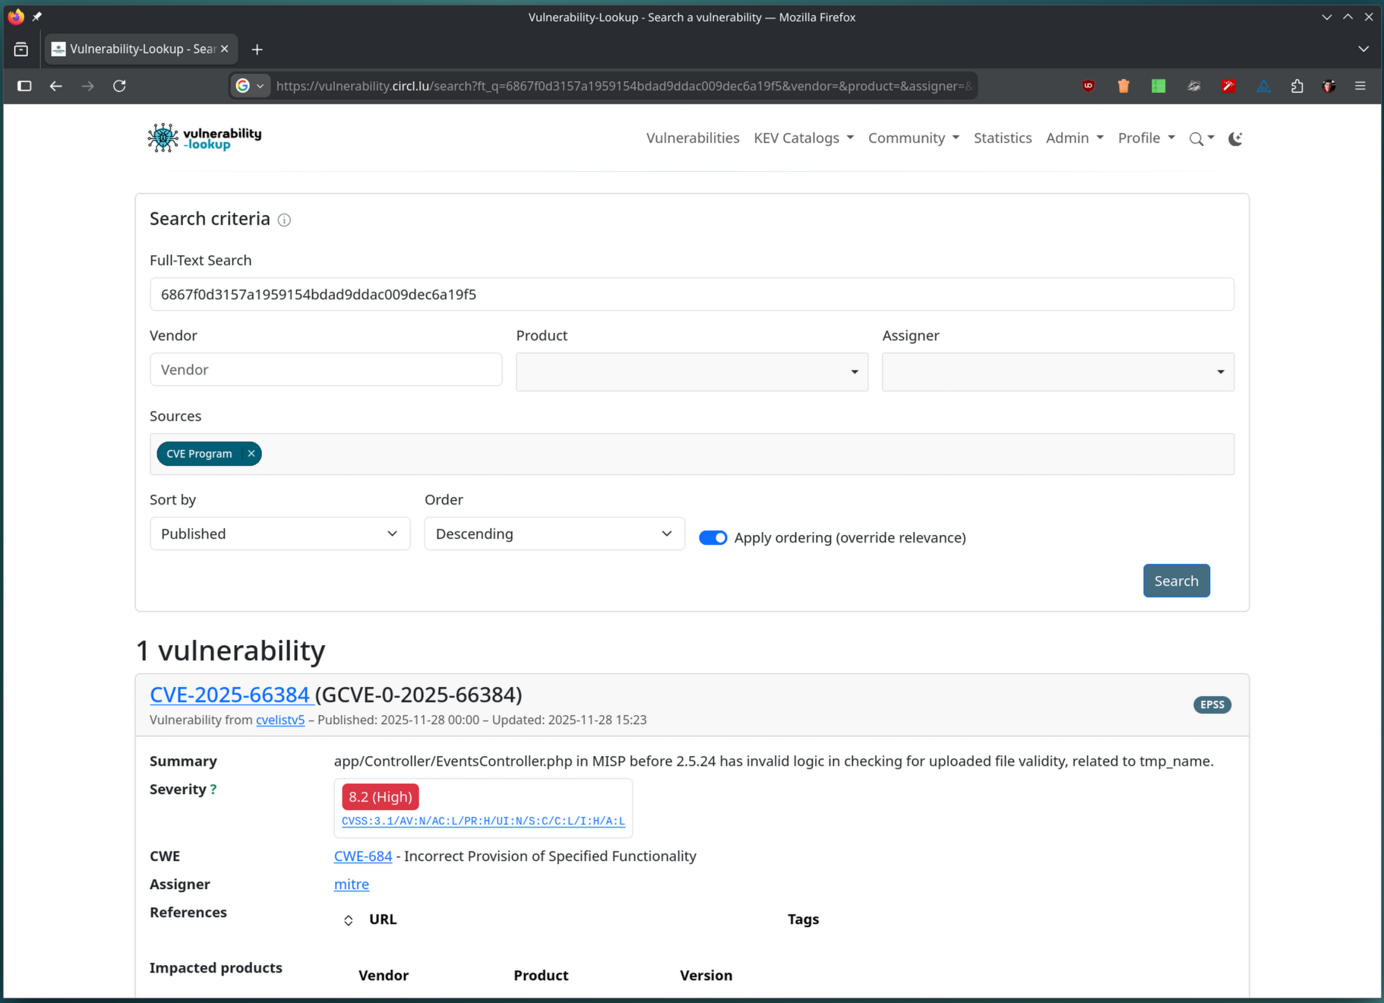
Task: Remove the CVE Program source tag
Action: coord(251,454)
